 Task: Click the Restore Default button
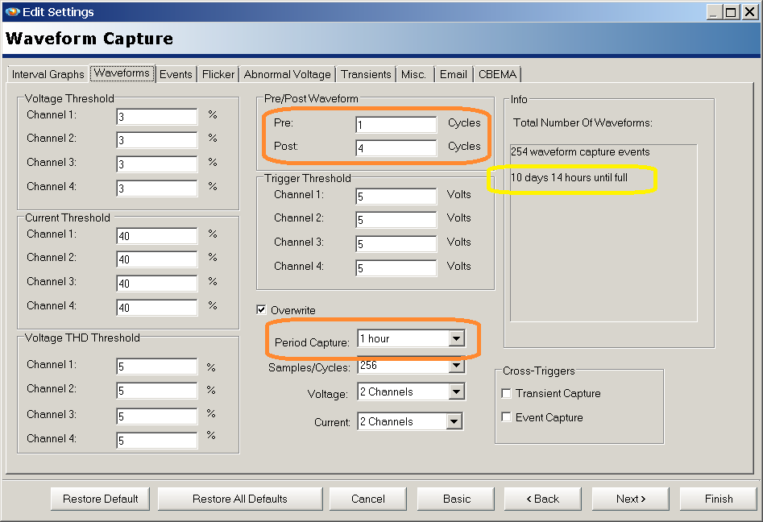100,499
